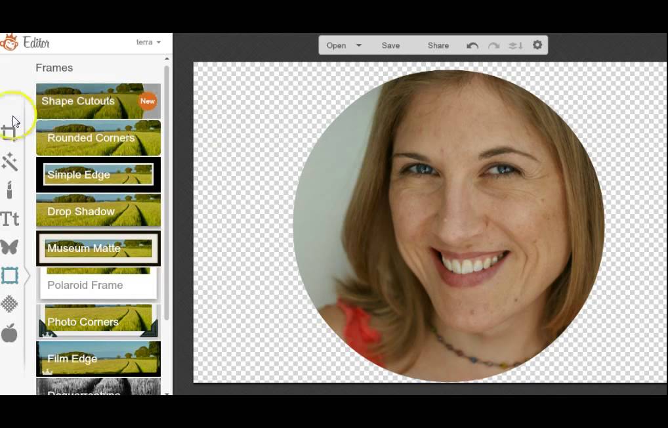Click the PicMonkey monkey logo
Viewport: 668px width, 428px height.
(9, 42)
